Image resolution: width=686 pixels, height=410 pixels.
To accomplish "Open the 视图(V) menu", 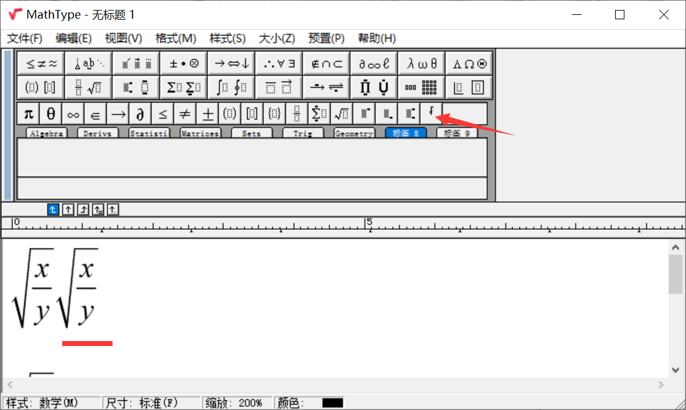I will 123,39.
